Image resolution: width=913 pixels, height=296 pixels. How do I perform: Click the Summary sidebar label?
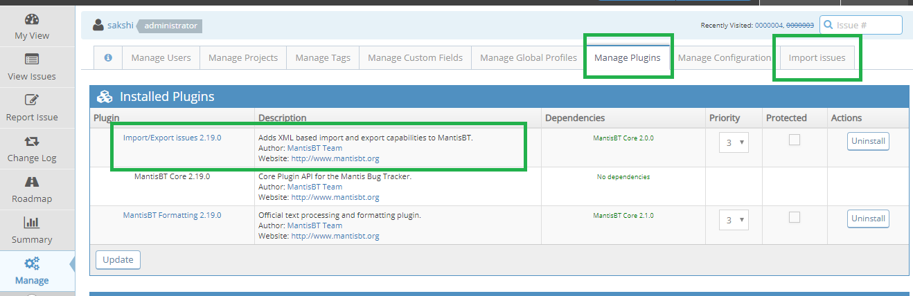[32, 239]
